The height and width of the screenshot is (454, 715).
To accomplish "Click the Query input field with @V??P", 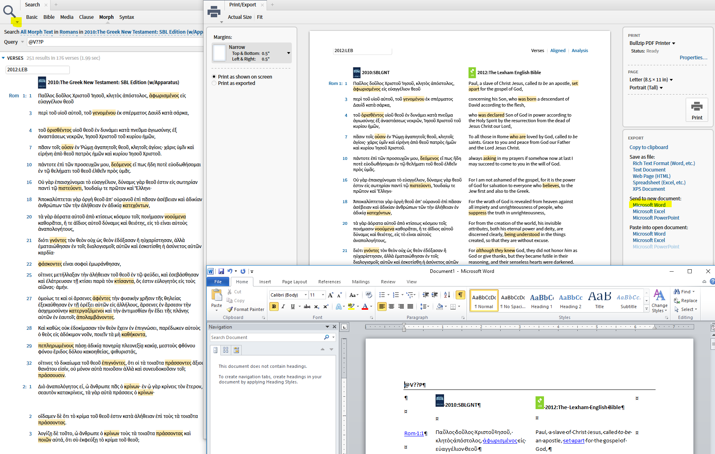I will 115,42.
